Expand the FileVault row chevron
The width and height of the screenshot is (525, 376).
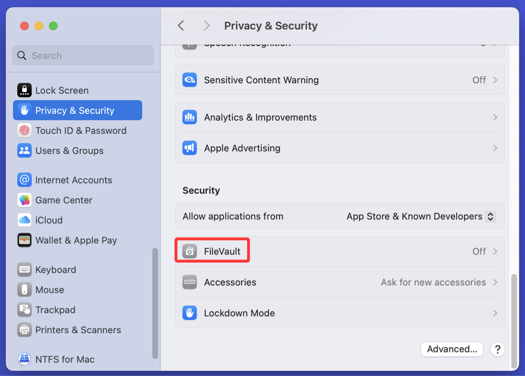(495, 252)
